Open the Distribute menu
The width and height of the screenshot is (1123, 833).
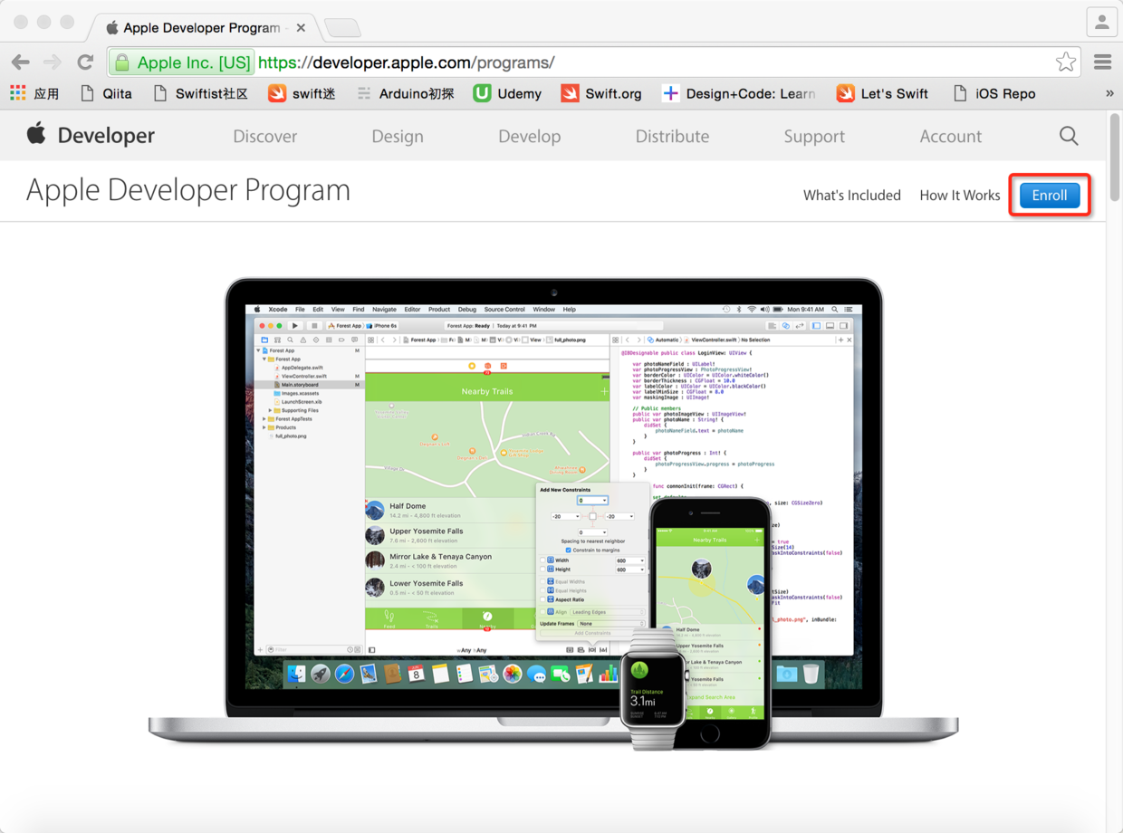pos(672,136)
